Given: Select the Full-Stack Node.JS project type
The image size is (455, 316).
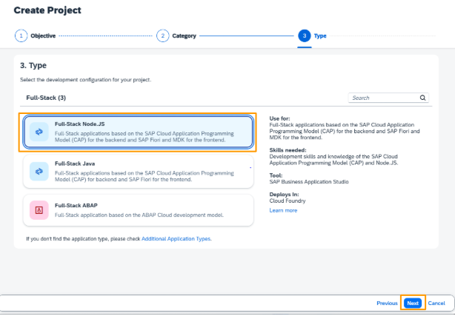Looking at the screenshot, I should click(139, 132).
